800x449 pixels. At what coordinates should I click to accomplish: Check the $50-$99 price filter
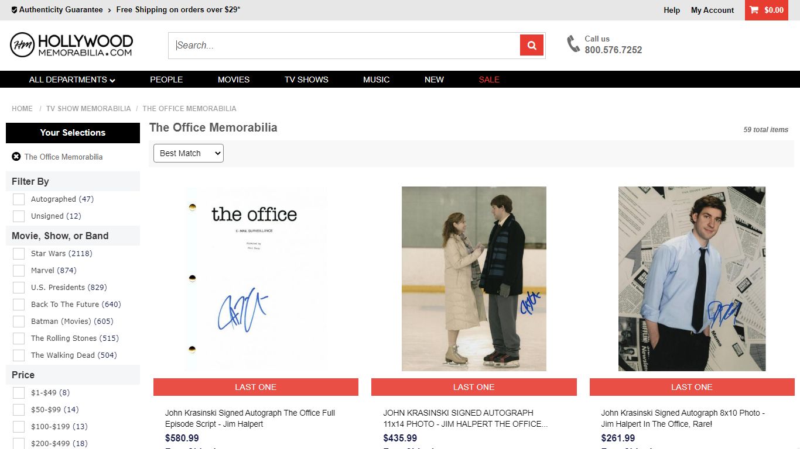click(19, 410)
